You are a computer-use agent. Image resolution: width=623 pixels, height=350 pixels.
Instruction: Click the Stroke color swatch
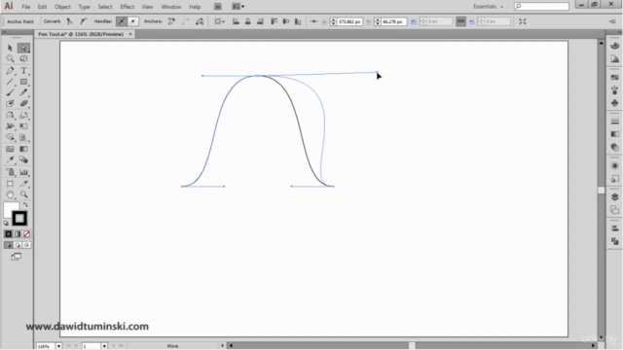click(19, 218)
